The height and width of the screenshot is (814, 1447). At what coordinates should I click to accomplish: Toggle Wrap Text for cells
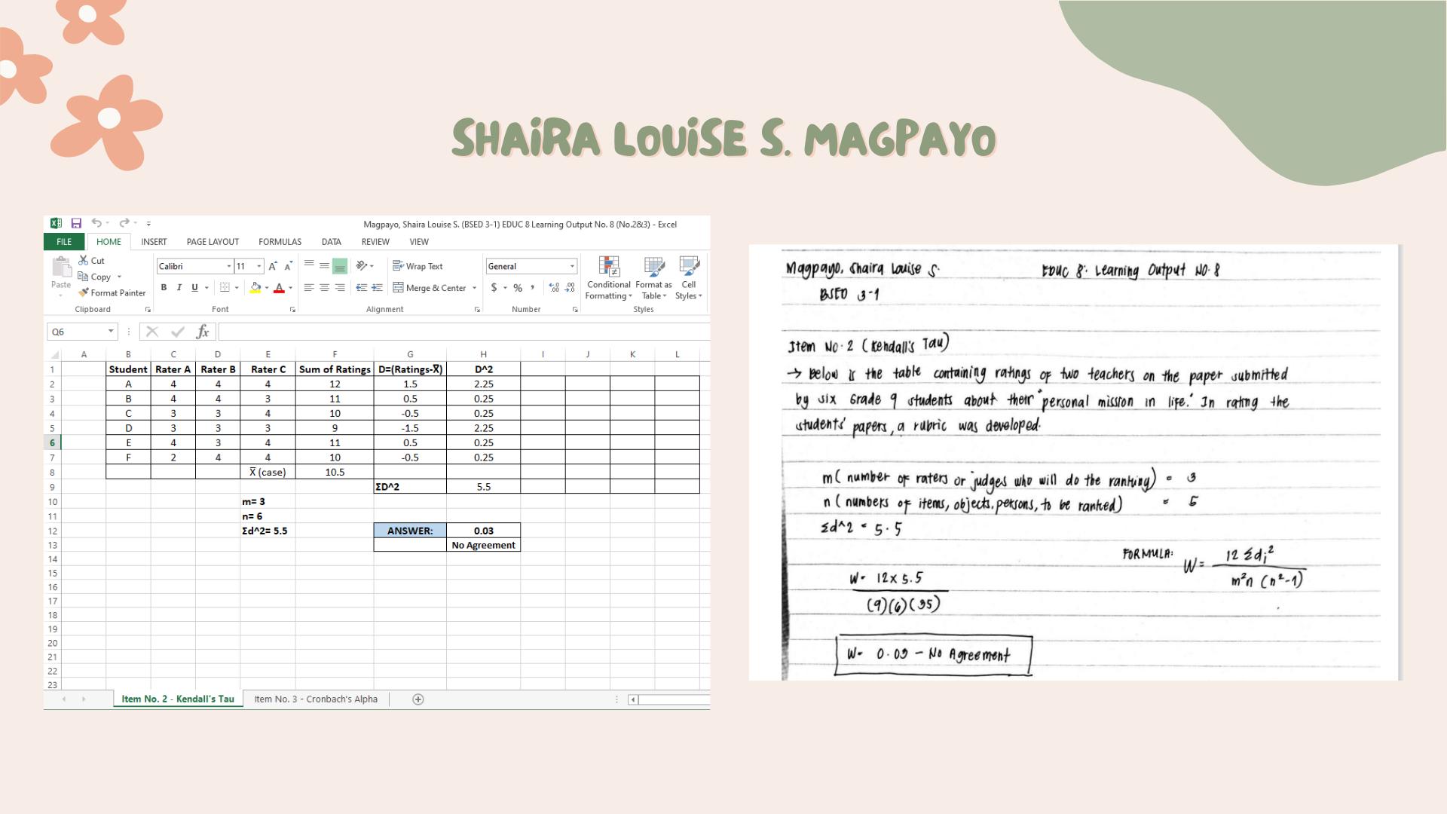tap(418, 266)
